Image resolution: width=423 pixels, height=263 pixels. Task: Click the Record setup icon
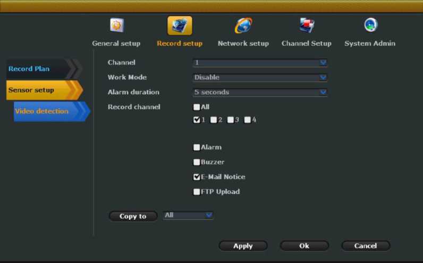tap(180, 26)
